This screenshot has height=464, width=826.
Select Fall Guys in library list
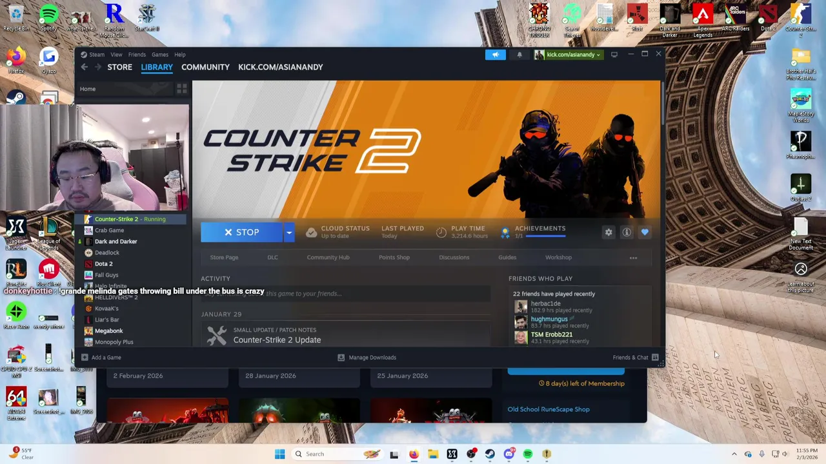click(106, 275)
